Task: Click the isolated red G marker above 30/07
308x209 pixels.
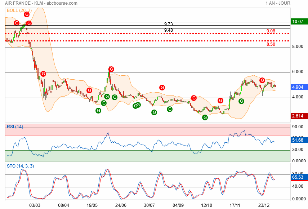Action: 162,87
